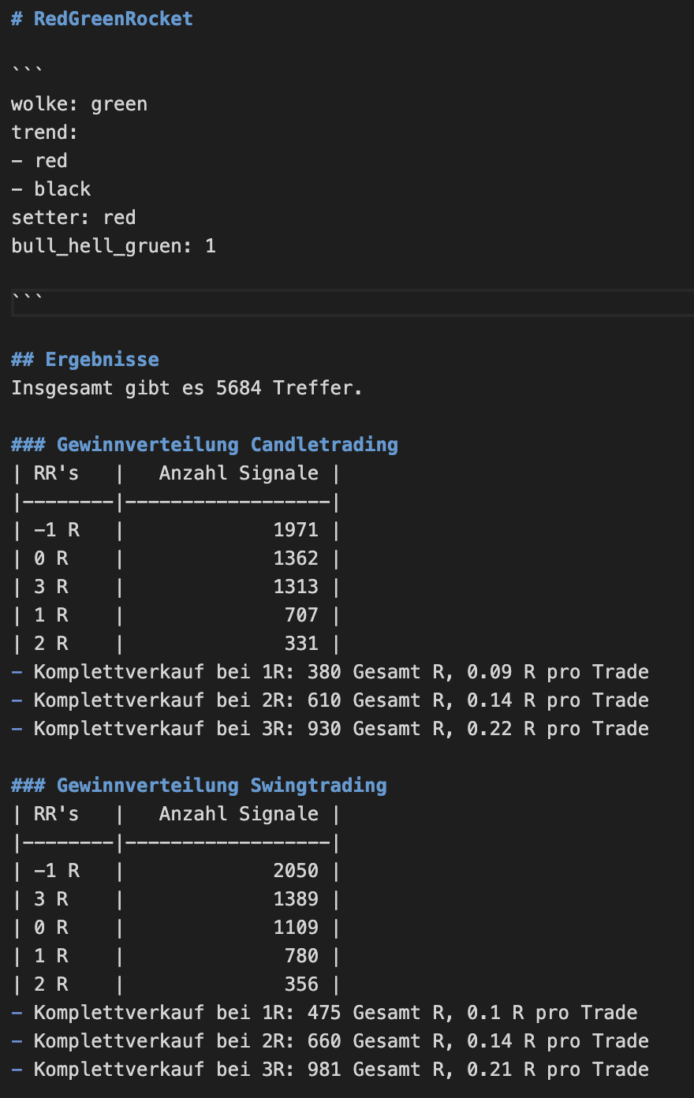694x1098 pixels.
Task: Click the 707 signal count cell
Action: (x=301, y=615)
